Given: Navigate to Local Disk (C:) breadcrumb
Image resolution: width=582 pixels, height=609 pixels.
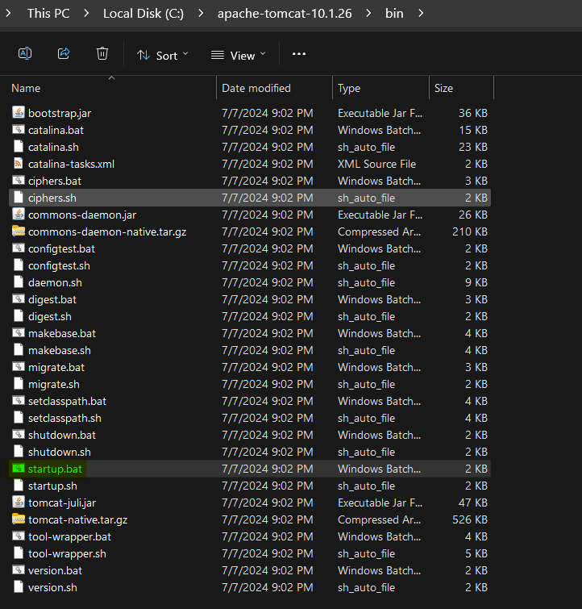Looking at the screenshot, I should [x=143, y=14].
